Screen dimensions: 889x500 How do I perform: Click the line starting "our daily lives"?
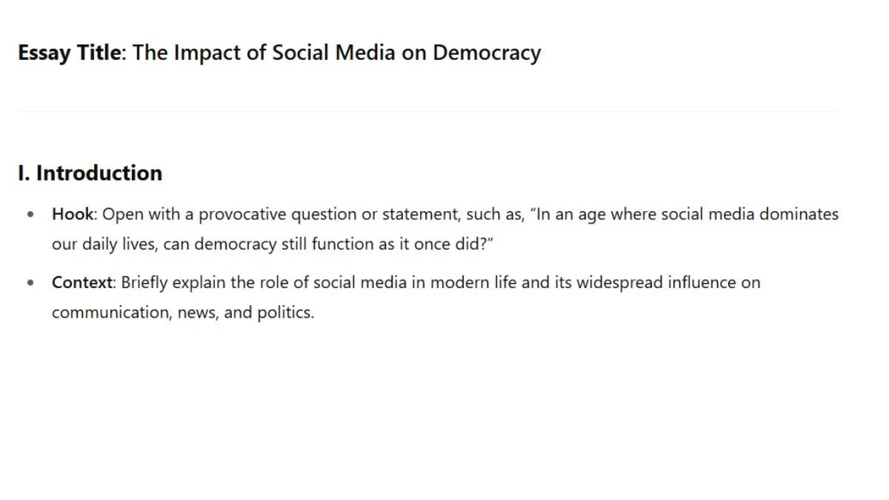273,244
